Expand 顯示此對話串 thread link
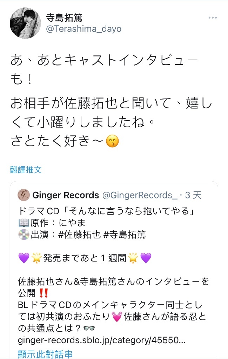The height and width of the screenshot is (359, 228). [x=45, y=353]
